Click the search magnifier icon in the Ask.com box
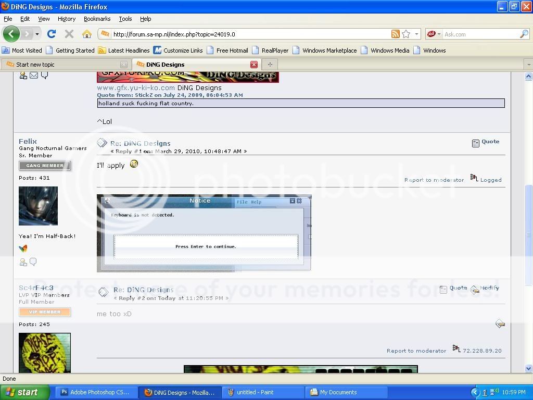The image size is (533, 400). coord(524,34)
